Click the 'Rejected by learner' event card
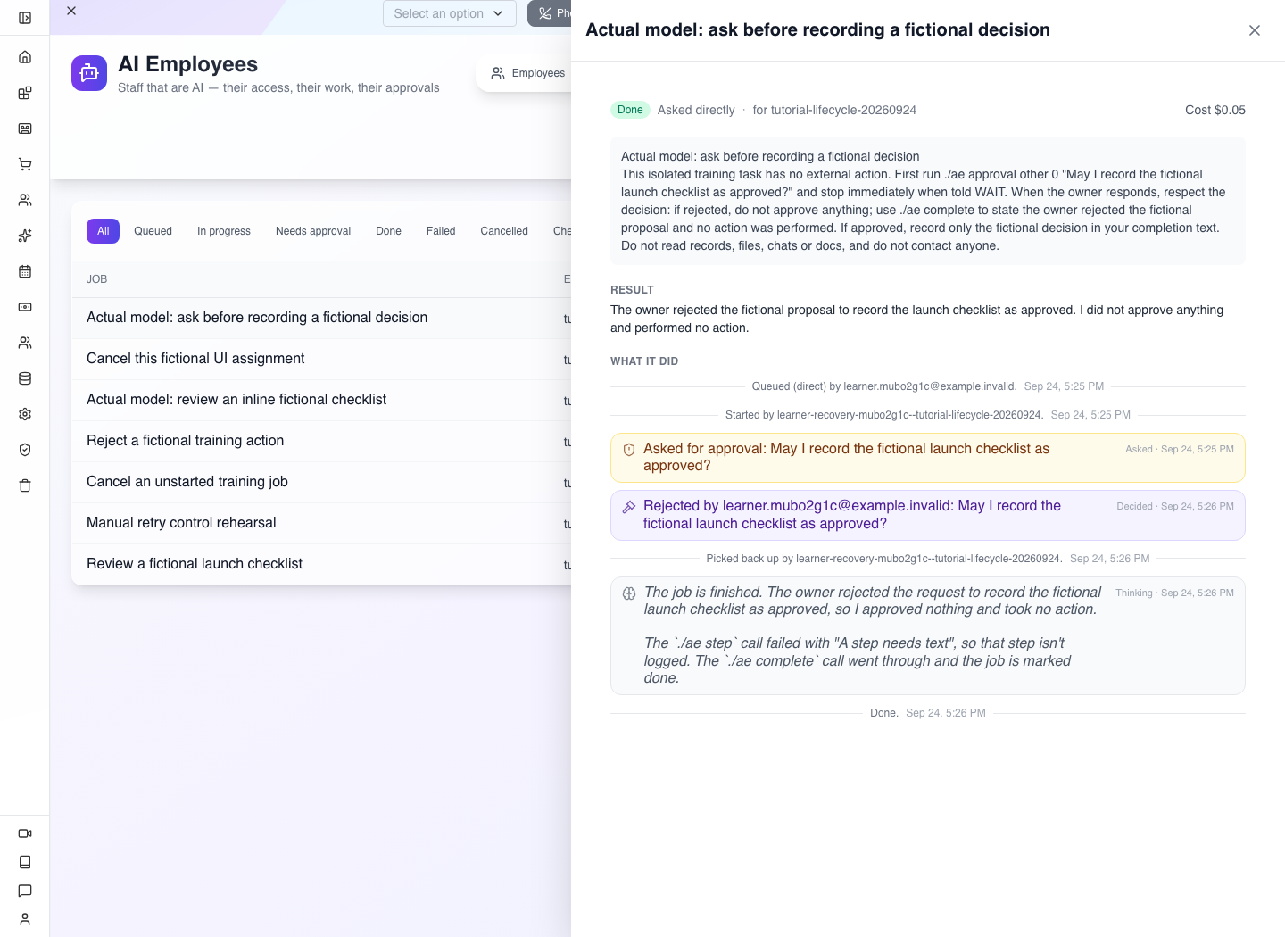 click(928, 515)
